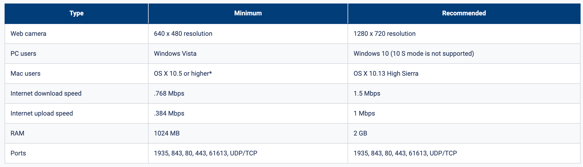Click the Windows 10 S mode note
This screenshot has height=167, width=583.
tap(431, 54)
